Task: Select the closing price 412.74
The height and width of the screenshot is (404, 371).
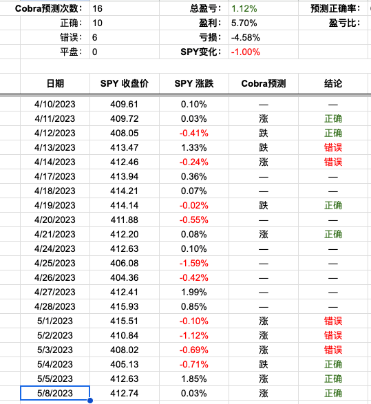Action: click(125, 393)
